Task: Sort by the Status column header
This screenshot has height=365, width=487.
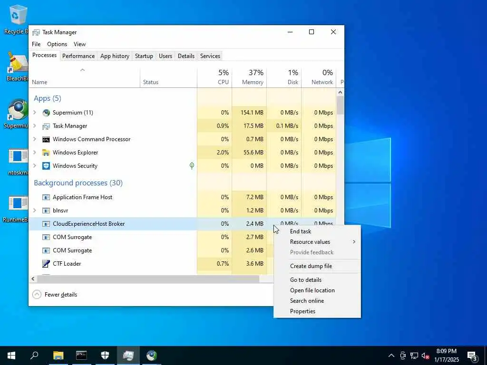Action: [x=169, y=77]
